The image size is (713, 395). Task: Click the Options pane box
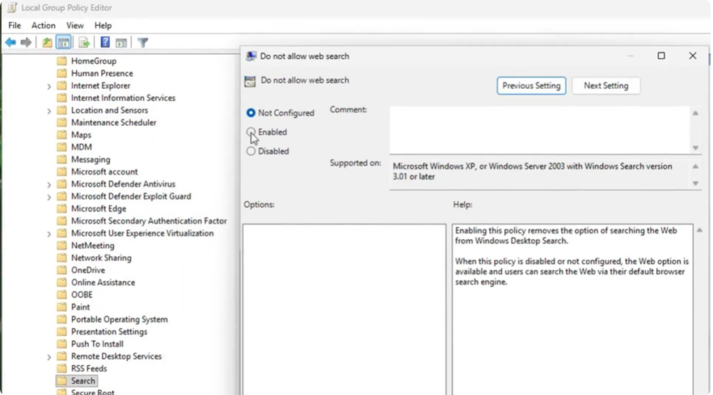click(344, 309)
